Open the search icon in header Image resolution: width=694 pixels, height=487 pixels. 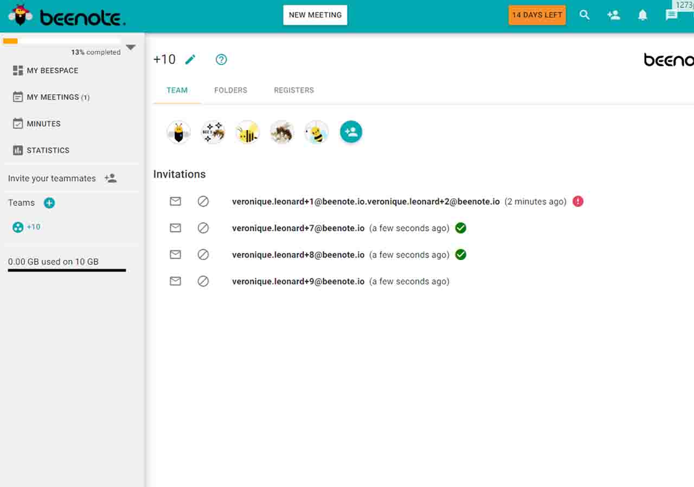click(584, 15)
